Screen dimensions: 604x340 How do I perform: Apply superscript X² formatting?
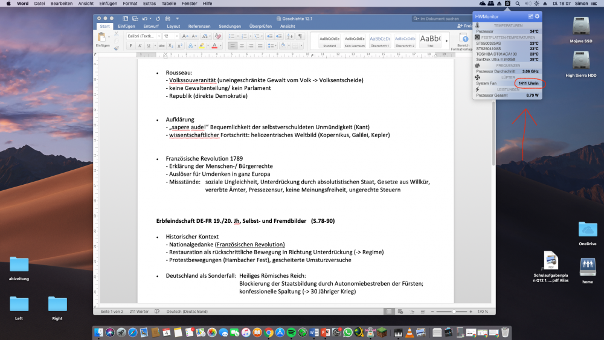pyautogui.click(x=179, y=46)
